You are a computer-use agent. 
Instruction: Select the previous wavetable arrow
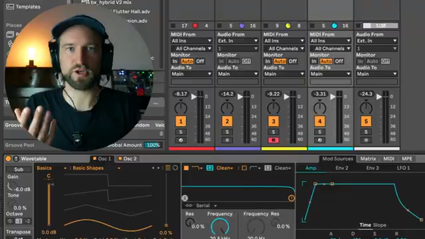153,168
